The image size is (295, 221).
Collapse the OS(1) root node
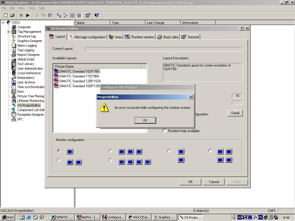pyautogui.click(x=3, y=22)
